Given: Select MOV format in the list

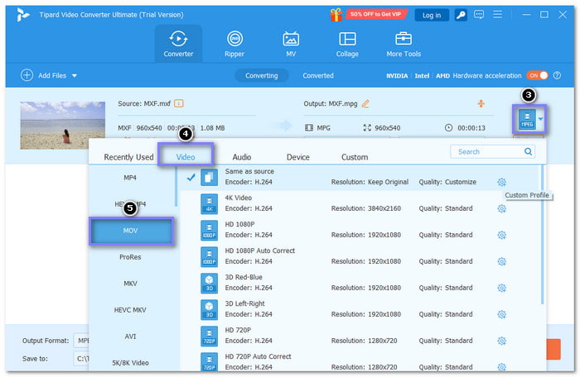Looking at the screenshot, I should [x=130, y=231].
